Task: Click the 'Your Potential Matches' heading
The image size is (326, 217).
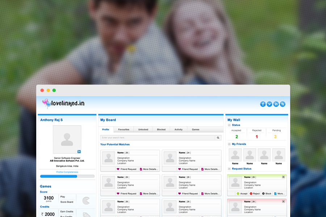Action: click(115, 144)
